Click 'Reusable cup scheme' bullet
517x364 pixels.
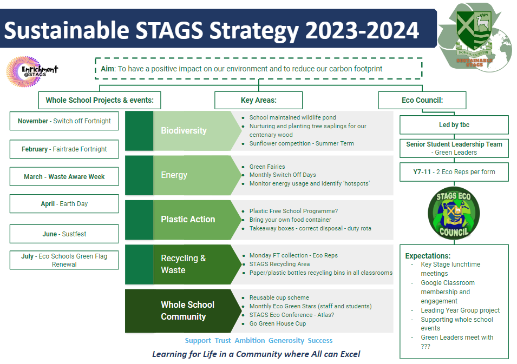point(279,297)
